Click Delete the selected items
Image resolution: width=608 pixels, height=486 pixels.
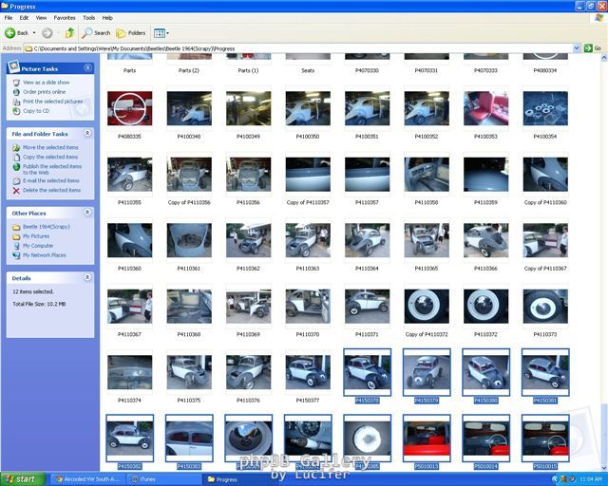(x=51, y=190)
